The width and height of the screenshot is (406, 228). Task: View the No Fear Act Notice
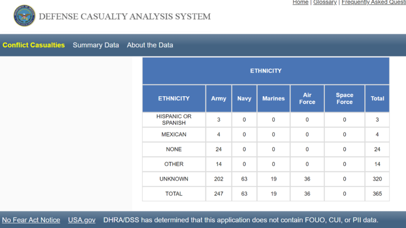[x=31, y=220]
